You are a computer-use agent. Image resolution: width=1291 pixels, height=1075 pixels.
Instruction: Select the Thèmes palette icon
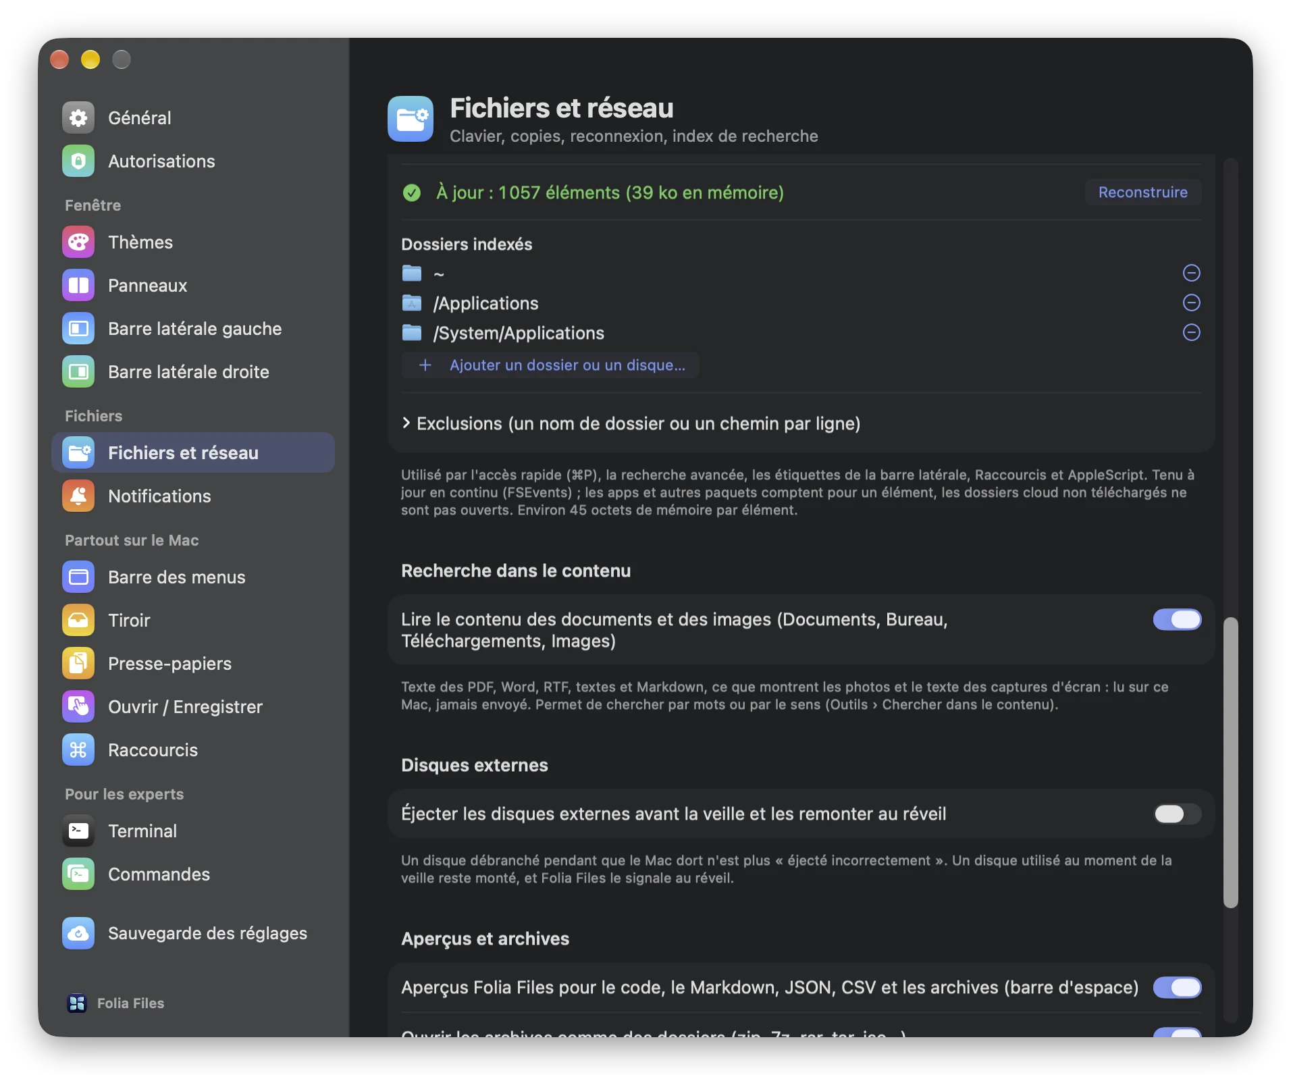click(78, 242)
